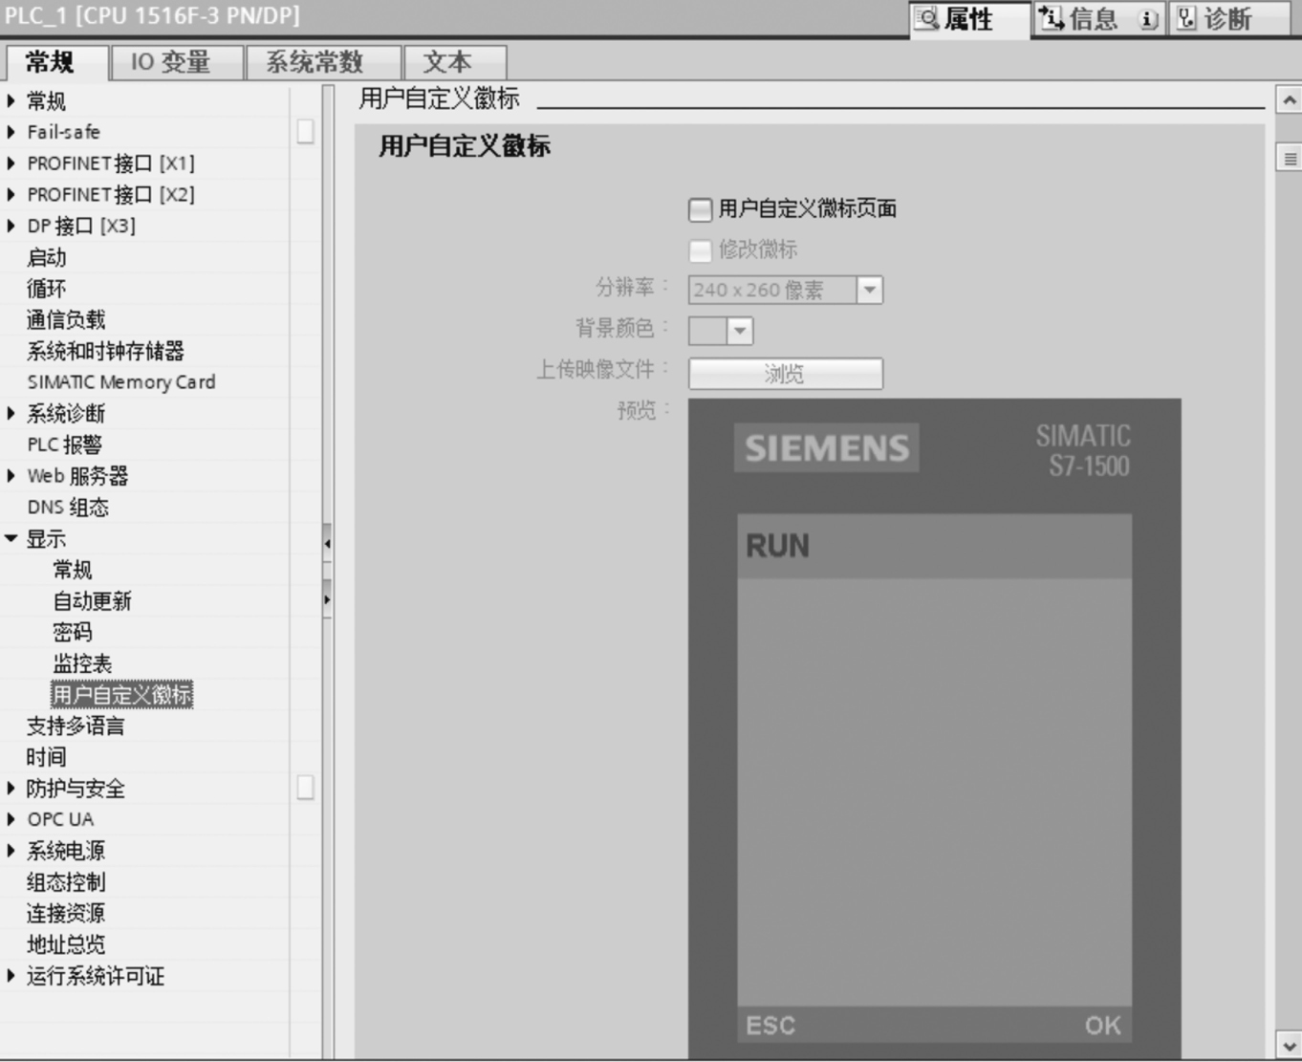Select 地址总览 entry
This screenshot has height=1062, width=1302.
coord(65,944)
